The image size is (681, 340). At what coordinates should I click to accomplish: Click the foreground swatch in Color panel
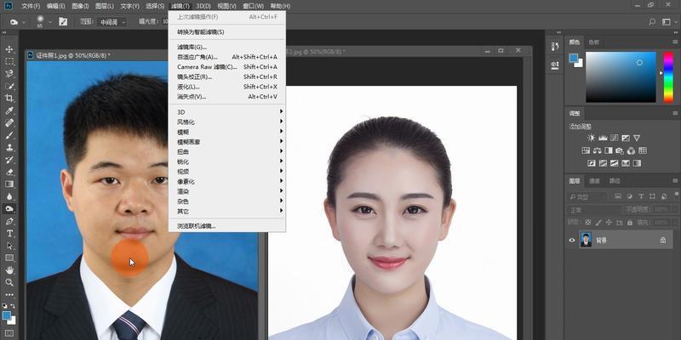(574, 58)
